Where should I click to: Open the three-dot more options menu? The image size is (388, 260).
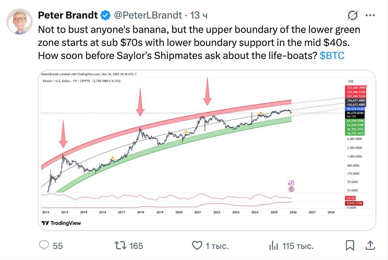[x=370, y=15]
